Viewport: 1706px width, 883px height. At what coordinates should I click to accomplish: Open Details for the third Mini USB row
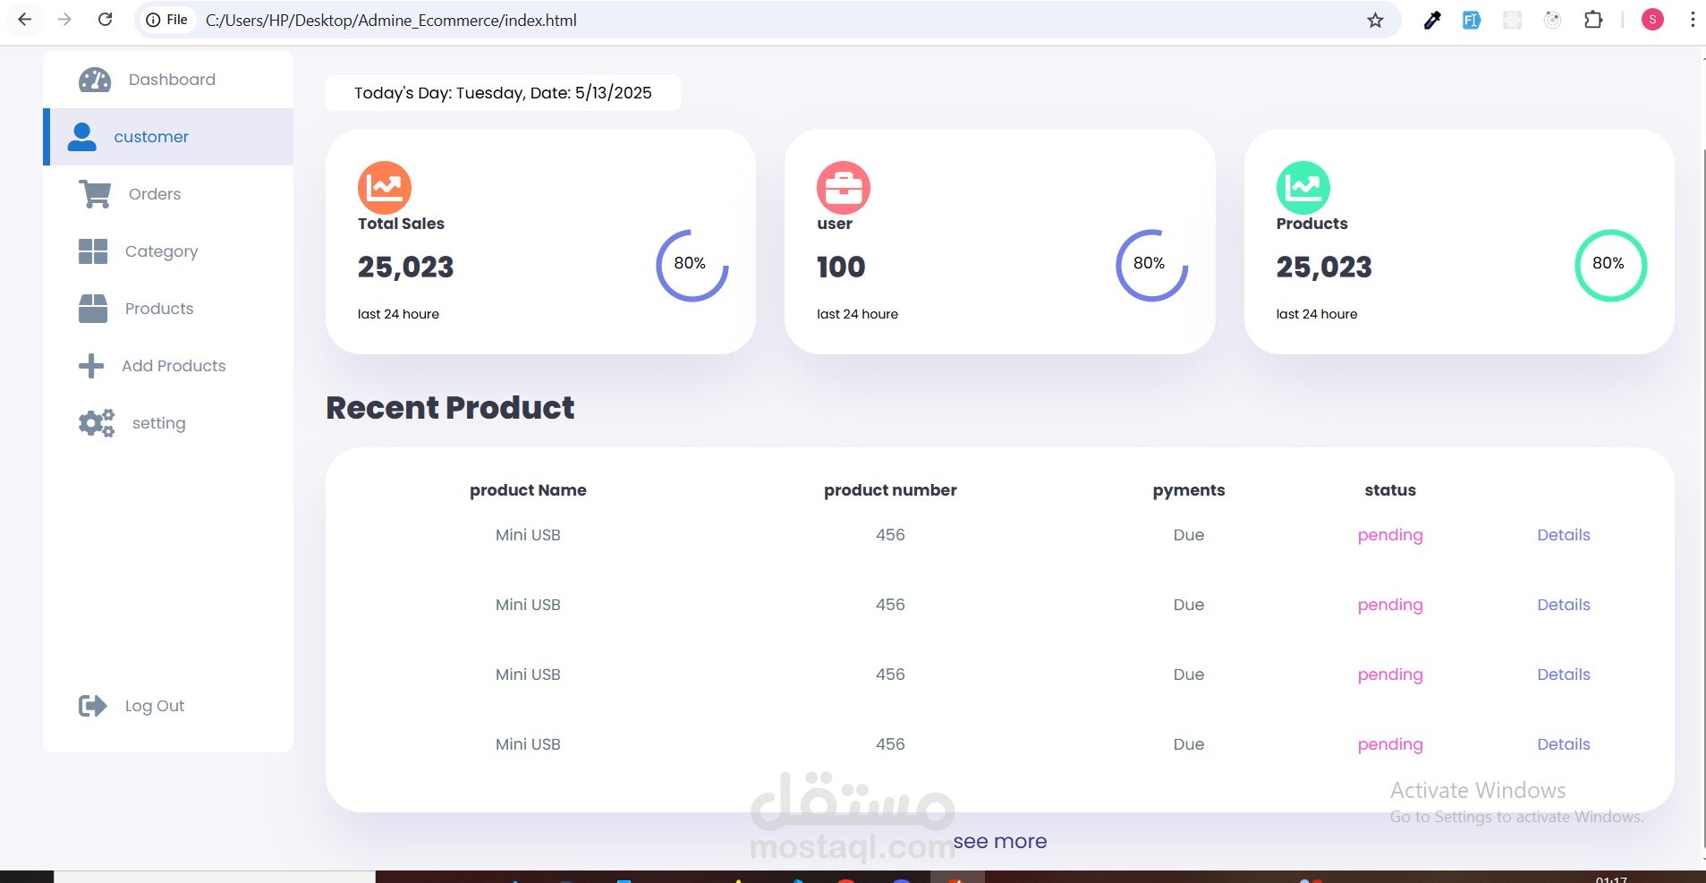1564,675
